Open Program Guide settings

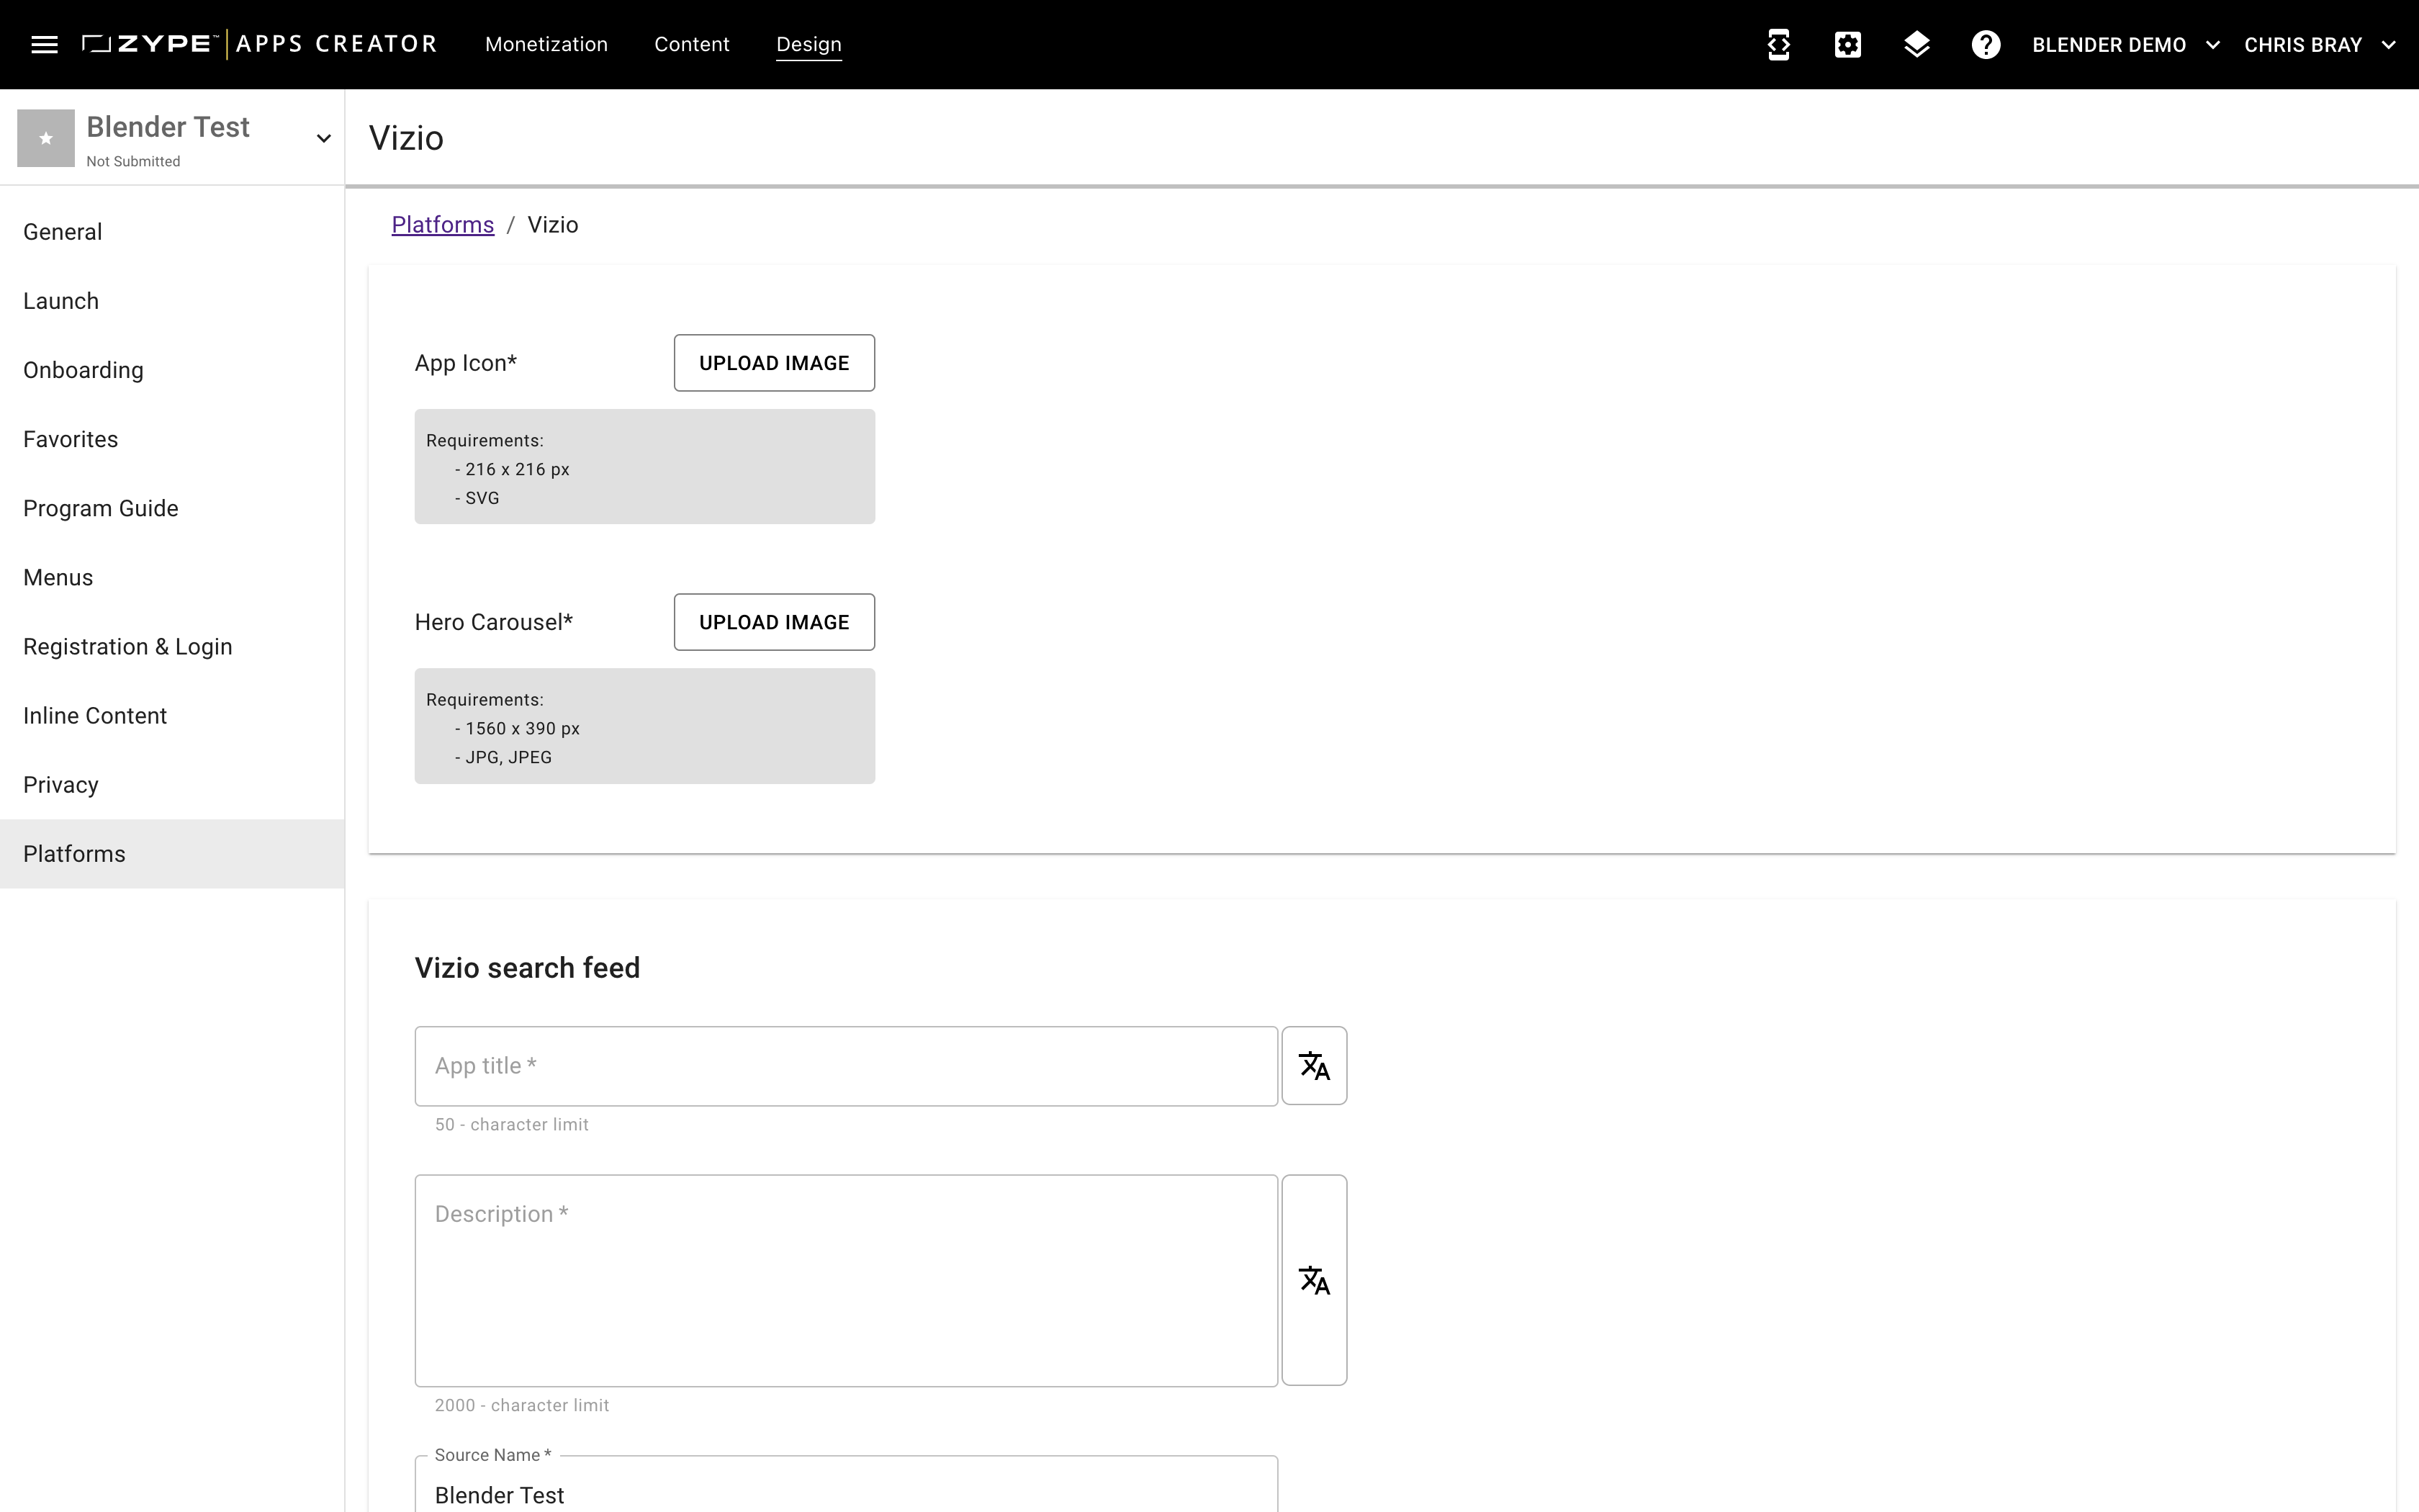pos(172,508)
